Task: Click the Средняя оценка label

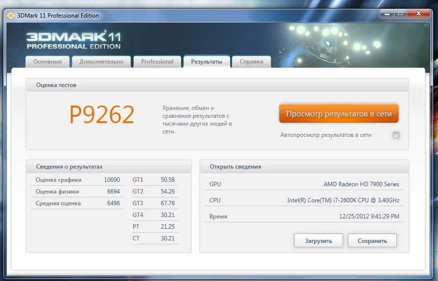Action: click(58, 203)
